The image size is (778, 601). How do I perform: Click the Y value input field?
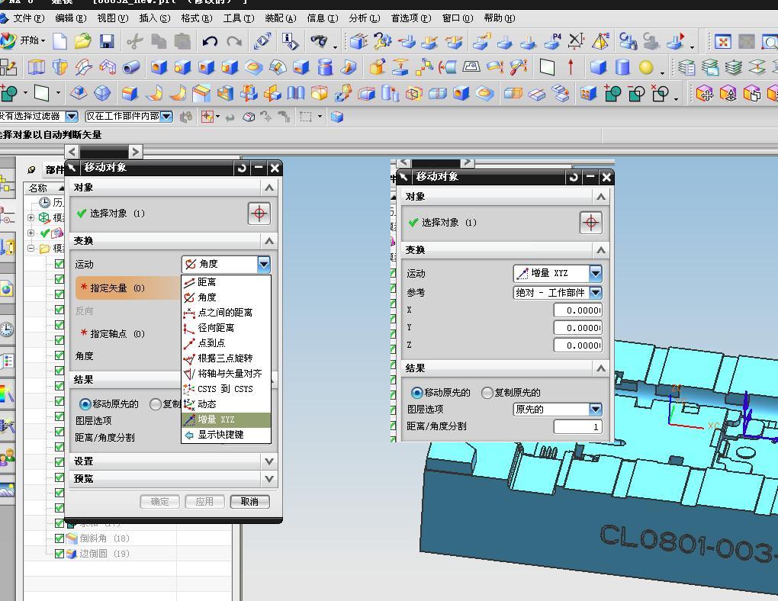click(x=578, y=327)
